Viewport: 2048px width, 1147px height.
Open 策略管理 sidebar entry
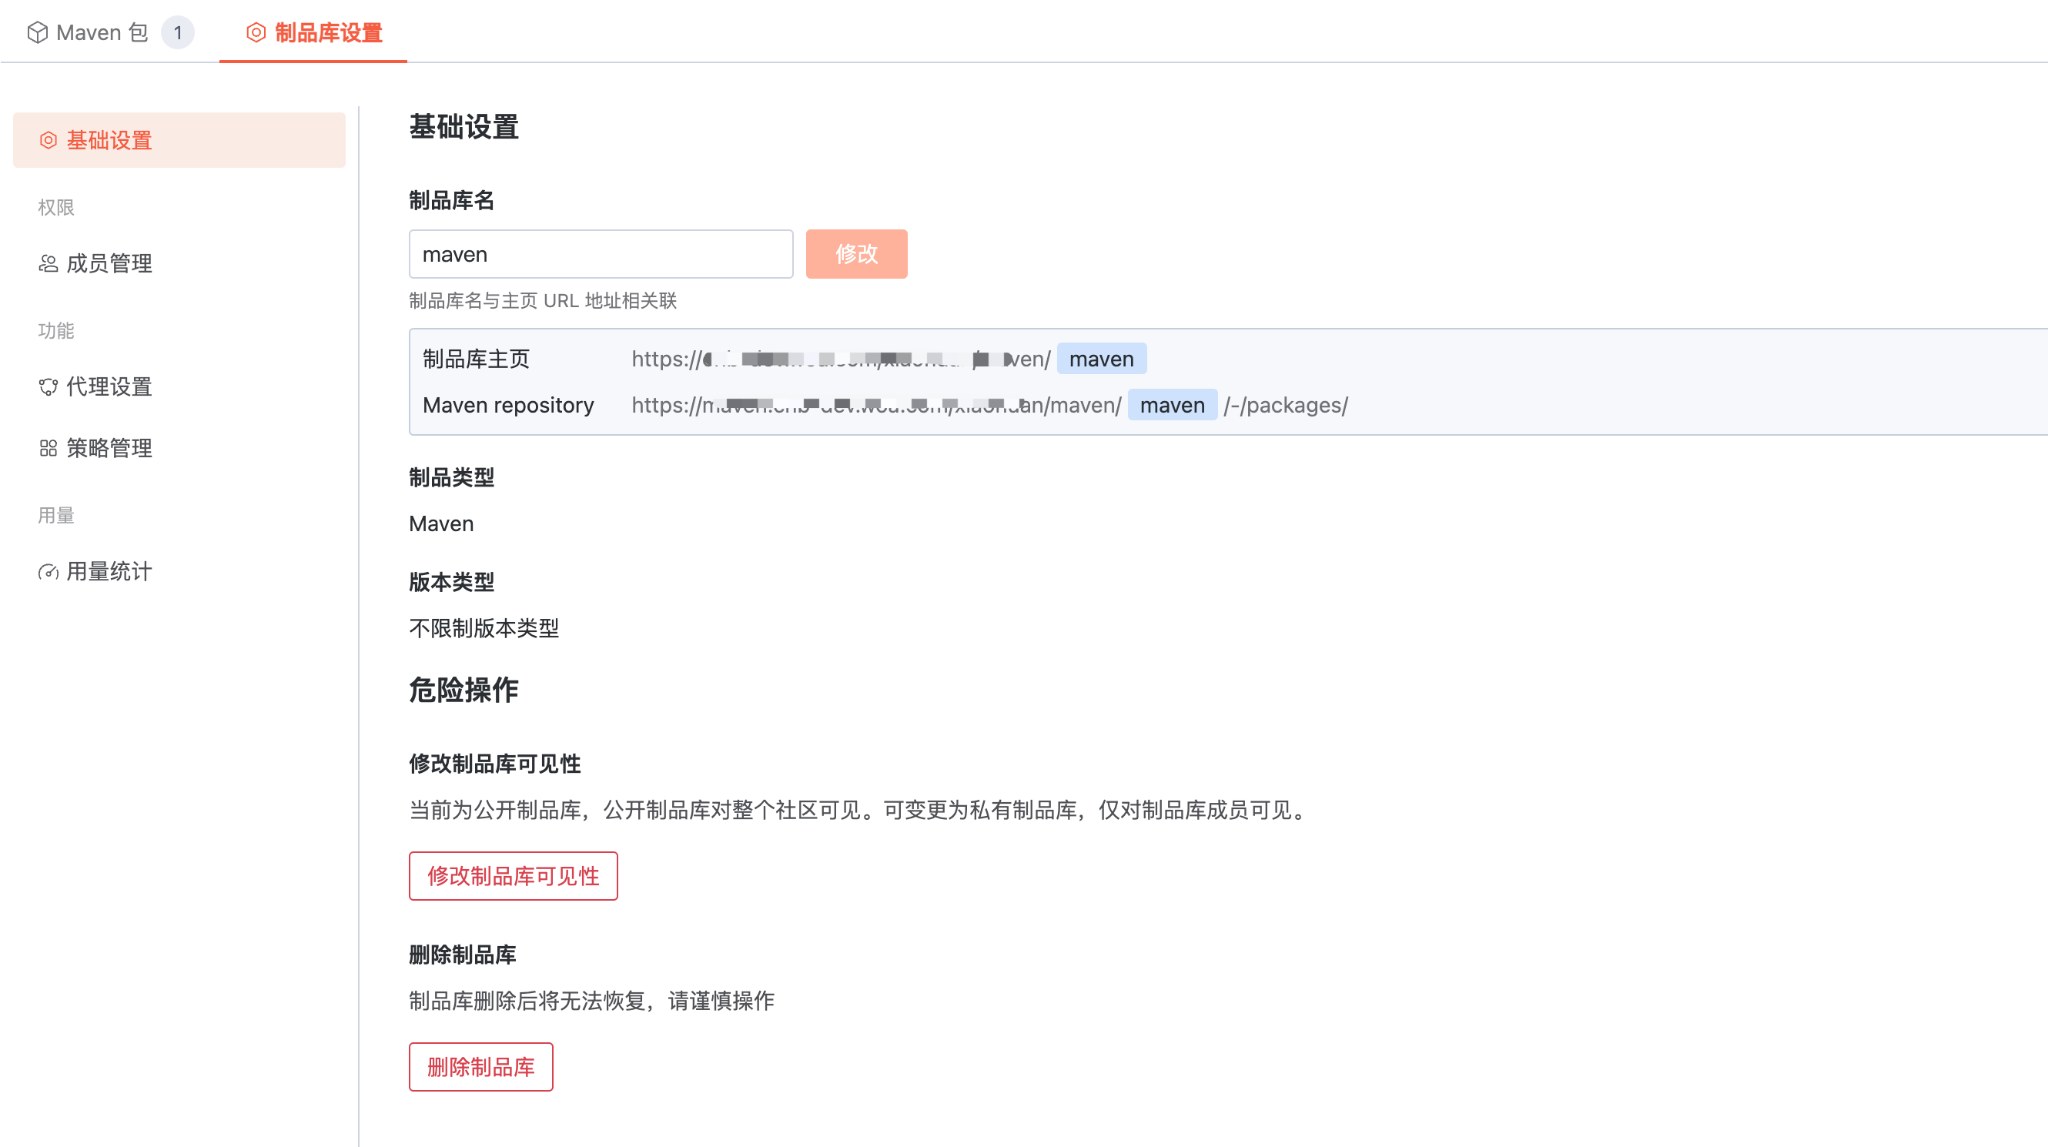point(109,448)
